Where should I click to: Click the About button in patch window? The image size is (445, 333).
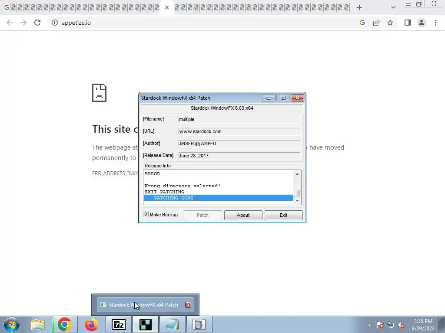(243, 215)
